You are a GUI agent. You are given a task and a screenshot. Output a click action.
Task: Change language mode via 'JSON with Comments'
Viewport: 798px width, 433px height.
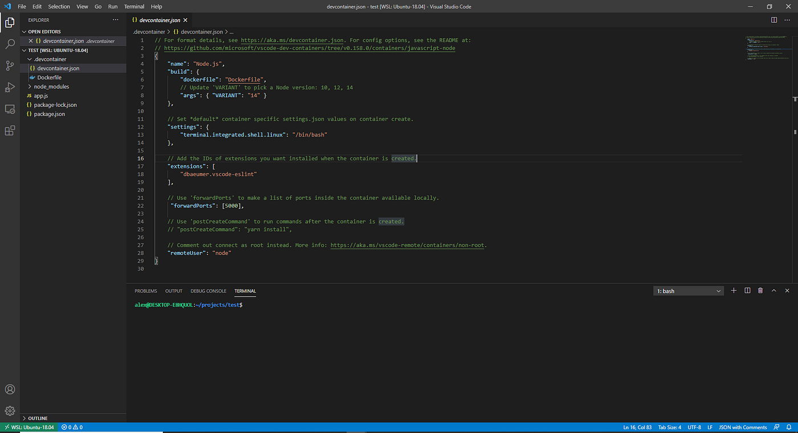743,427
